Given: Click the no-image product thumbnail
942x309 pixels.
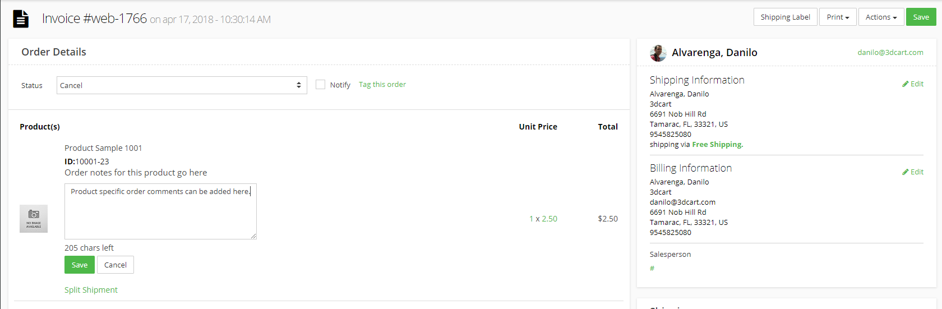Looking at the screenshot, I should tap(34, 219).
